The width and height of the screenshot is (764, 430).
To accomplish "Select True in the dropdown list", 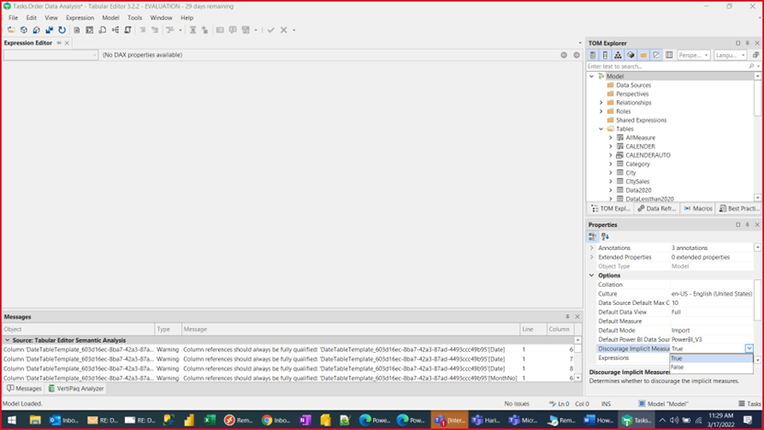I will click(712, 358).
